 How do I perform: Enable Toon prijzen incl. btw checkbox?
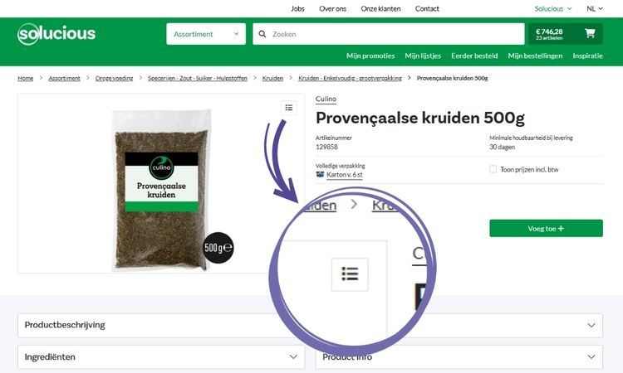point(493,169)
